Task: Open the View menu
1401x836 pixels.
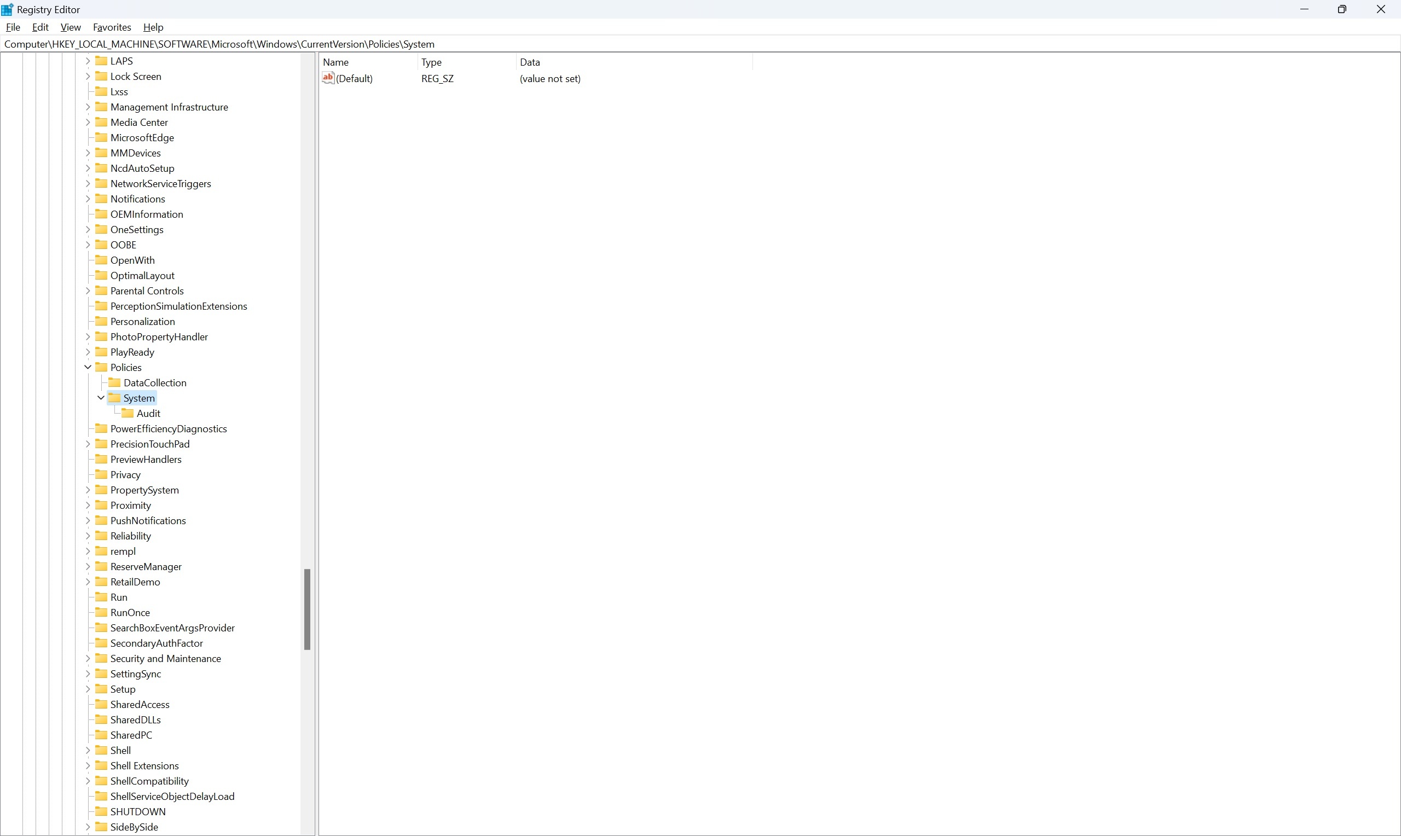Action: 71,27
